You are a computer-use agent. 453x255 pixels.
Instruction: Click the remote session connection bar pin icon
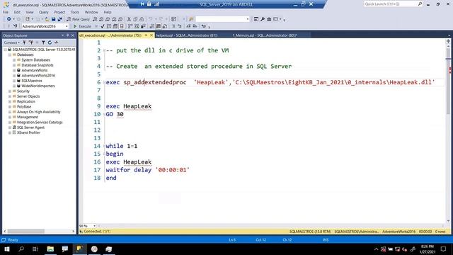tap(142, 4)
